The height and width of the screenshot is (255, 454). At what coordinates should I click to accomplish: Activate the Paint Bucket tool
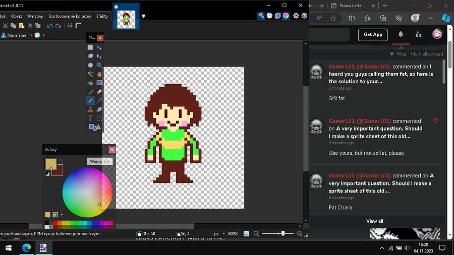click(90, 83)
